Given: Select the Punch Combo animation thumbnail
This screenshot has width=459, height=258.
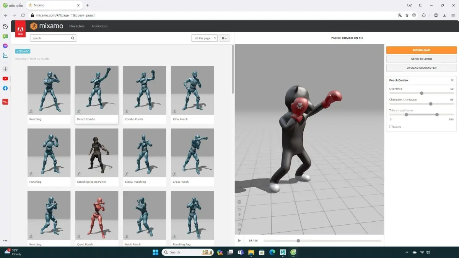Looking at the screenshot, I should click(x=97, y=91).
